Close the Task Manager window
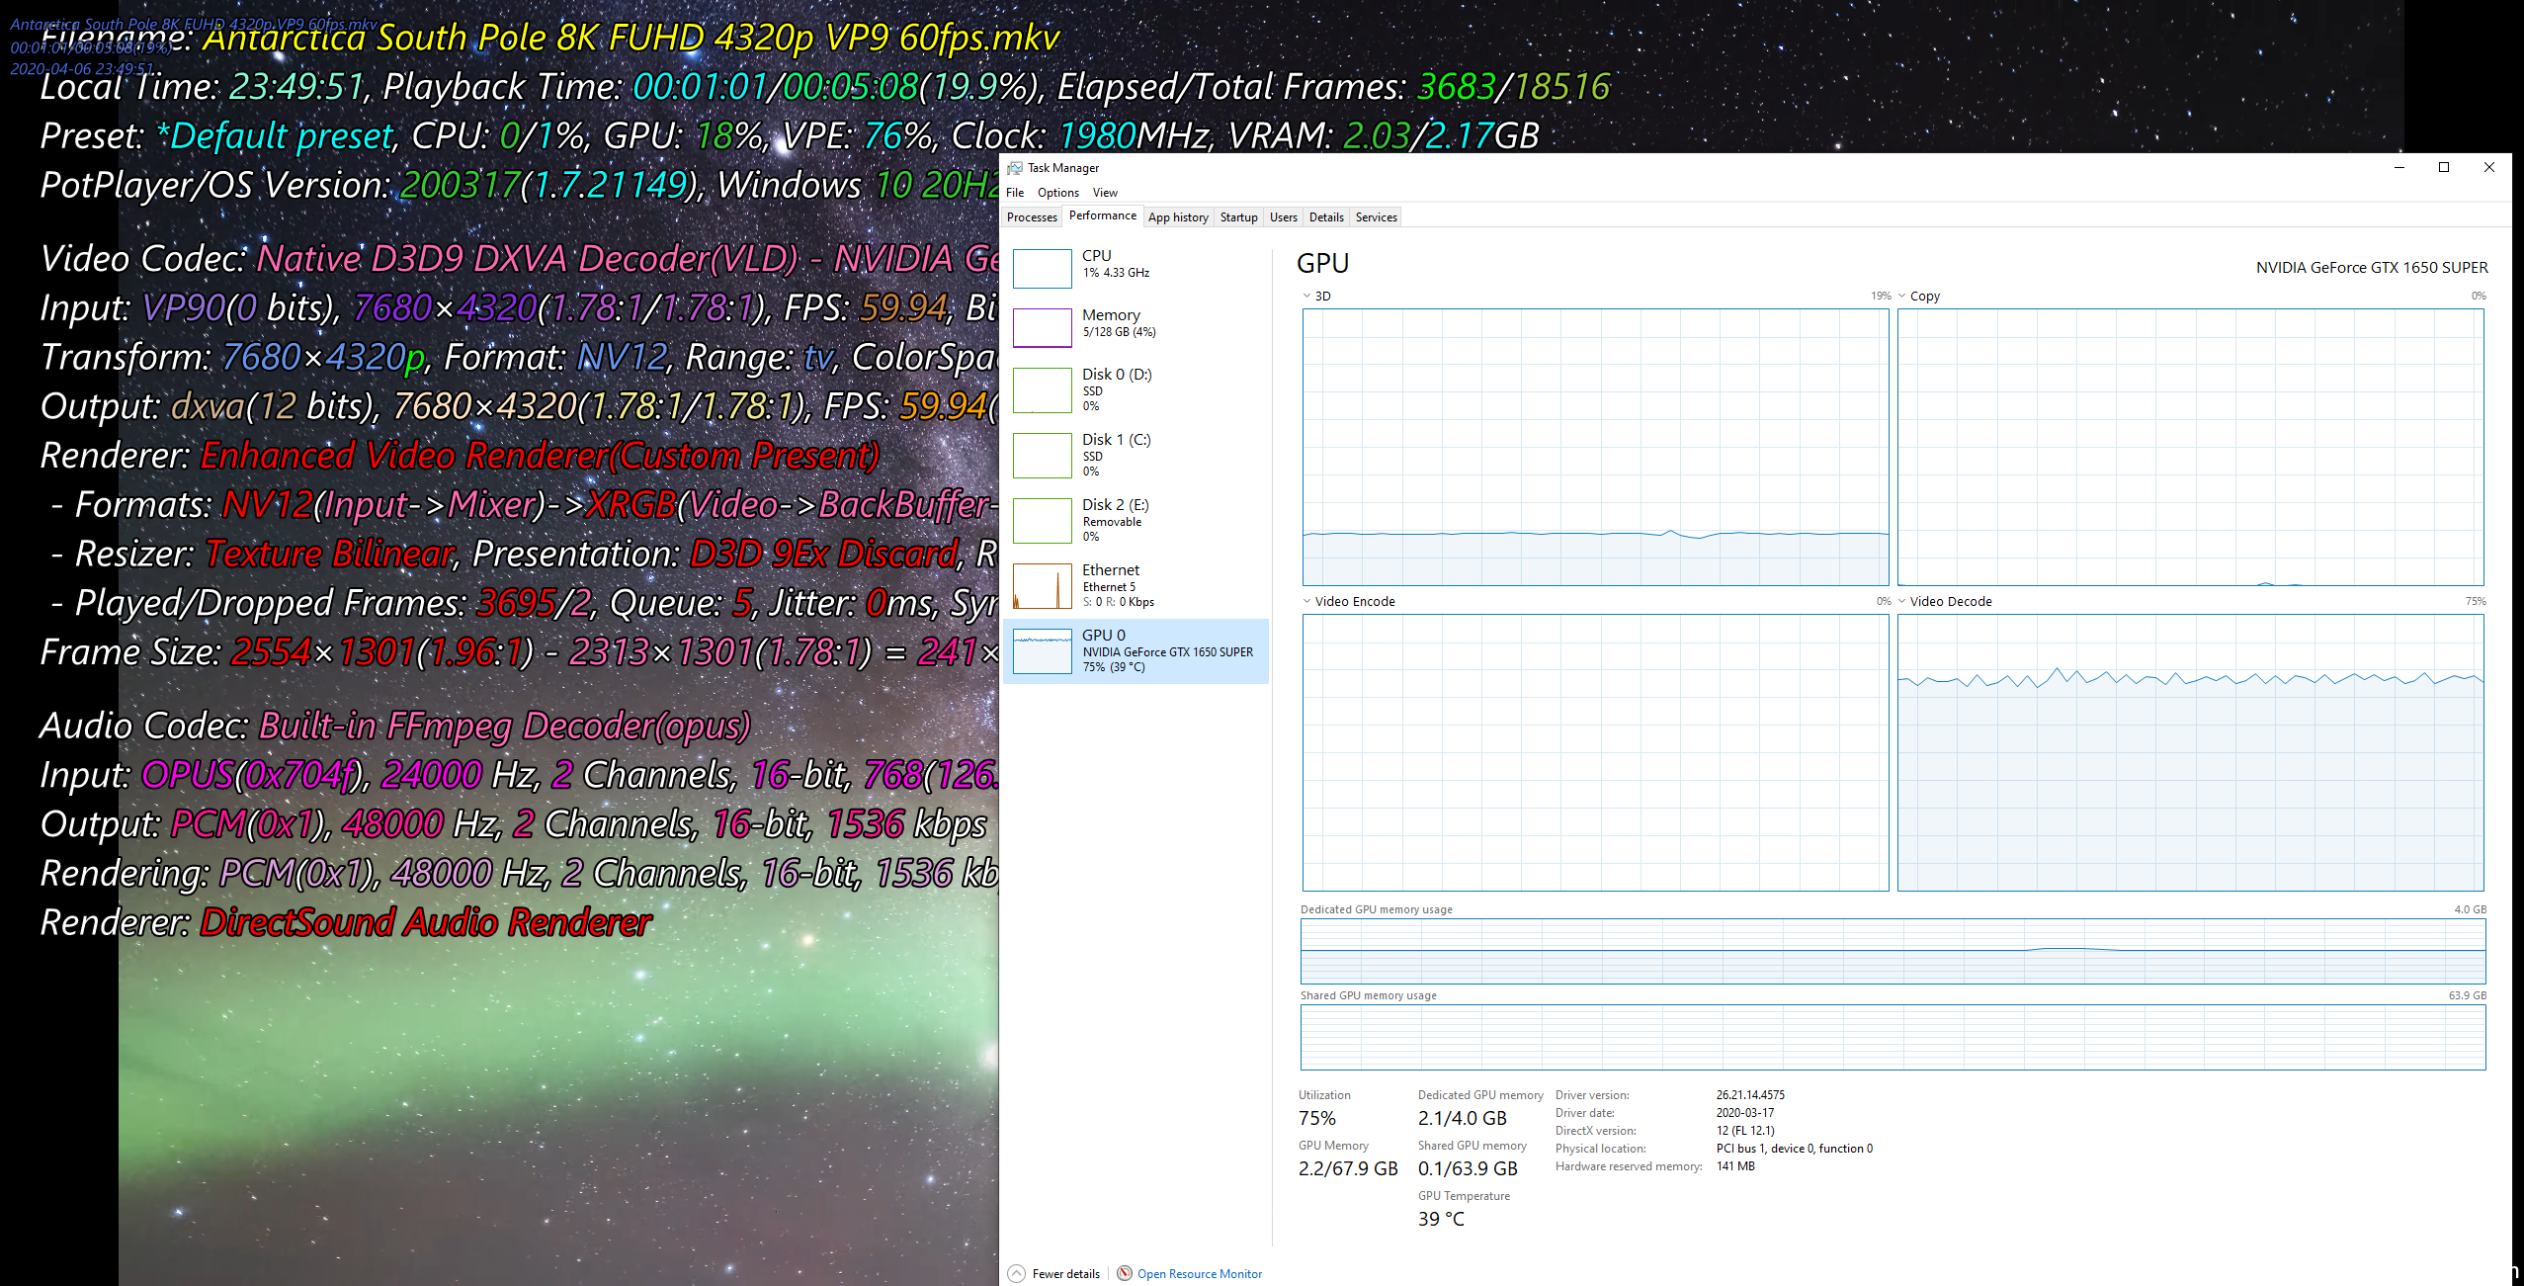Viewport: 2524px width, 1286px height. 2489,167
